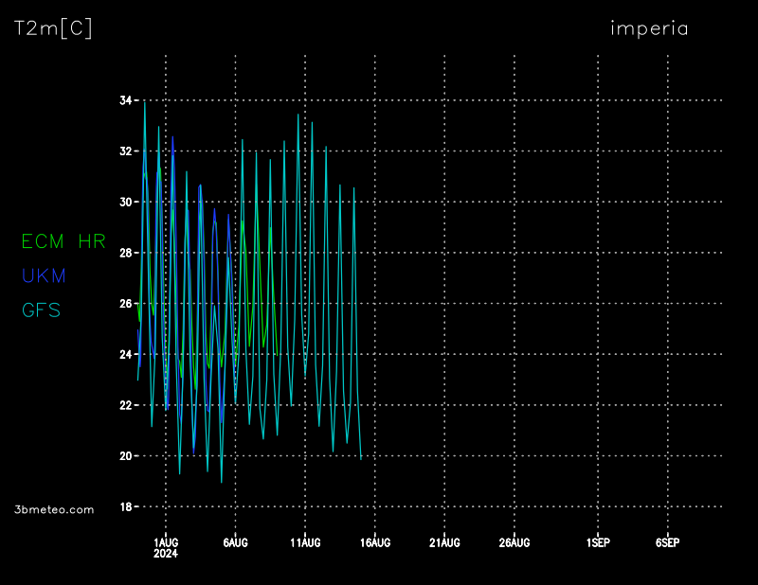The height and width of the screenshot is (585, 758).
Task: Select the GFS legend entry
Action: (x=41, y=310)
